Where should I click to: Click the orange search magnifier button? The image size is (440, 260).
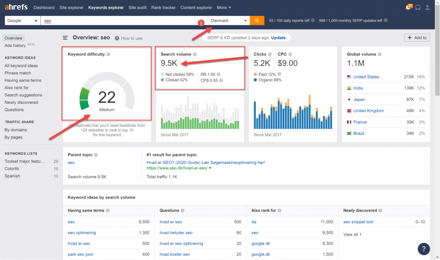pos(257,21)
